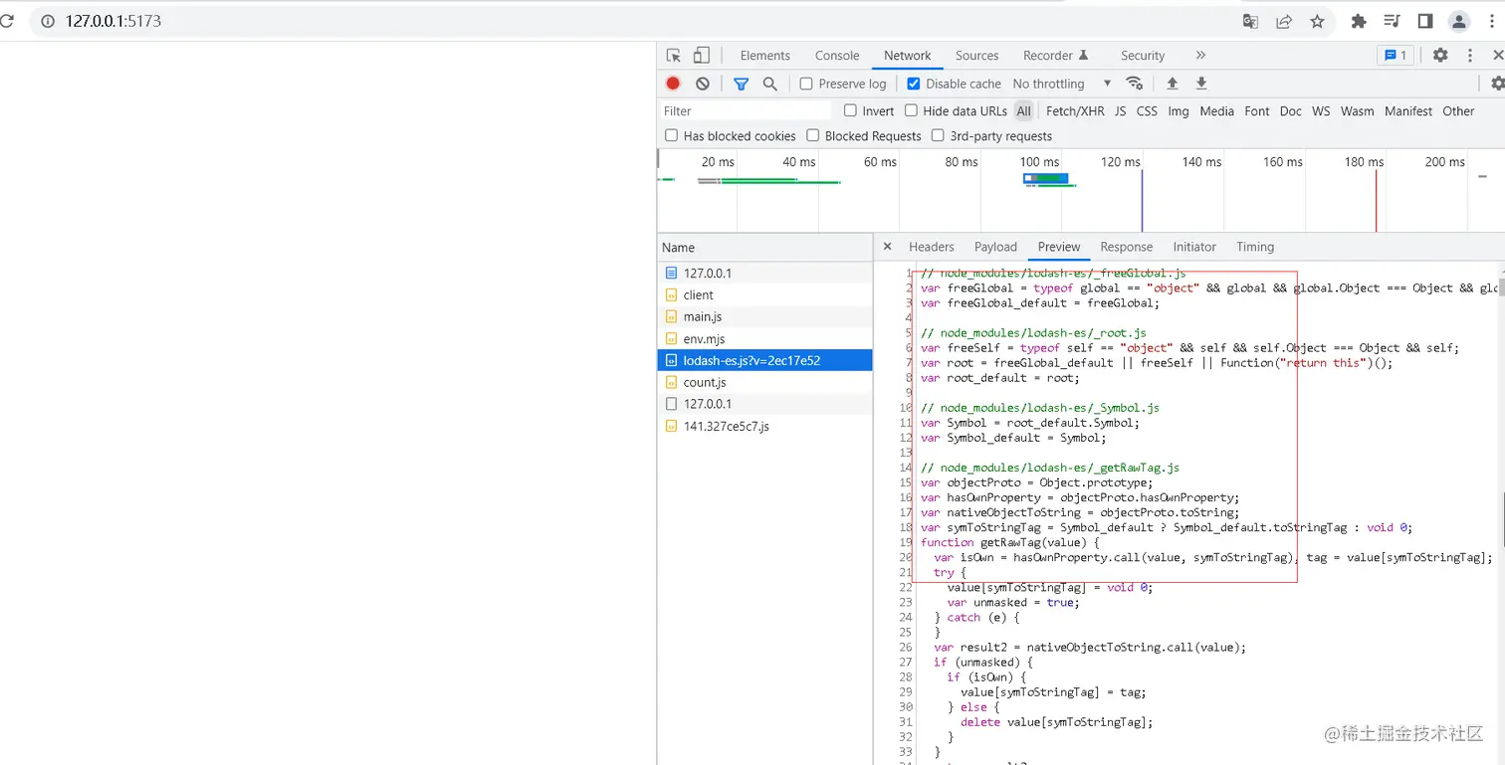Open DevTools three-dot customize menu
The width and height of the screenshot is (1505, 765).
tap(1470, 56)
